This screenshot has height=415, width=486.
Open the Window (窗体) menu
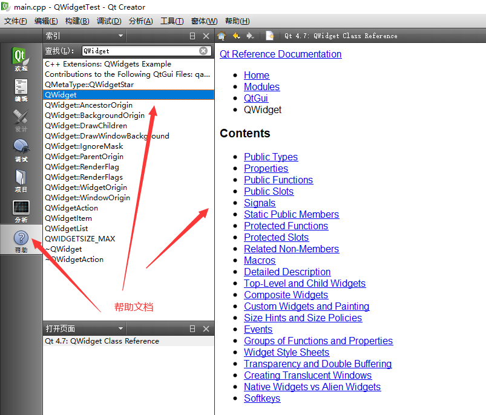tap(204, 21)
